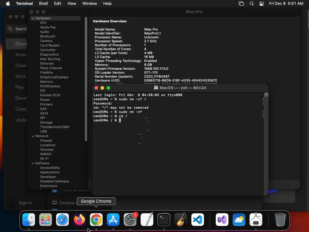The height and width of the screenshot is (232, 309).
Task: Select Thunderbolt/USB4 item
Action: [55, 127]
